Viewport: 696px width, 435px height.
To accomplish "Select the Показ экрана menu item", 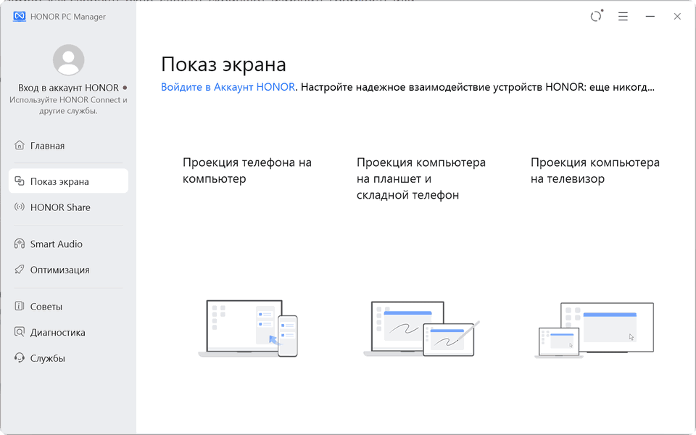I will coord(68,181).
